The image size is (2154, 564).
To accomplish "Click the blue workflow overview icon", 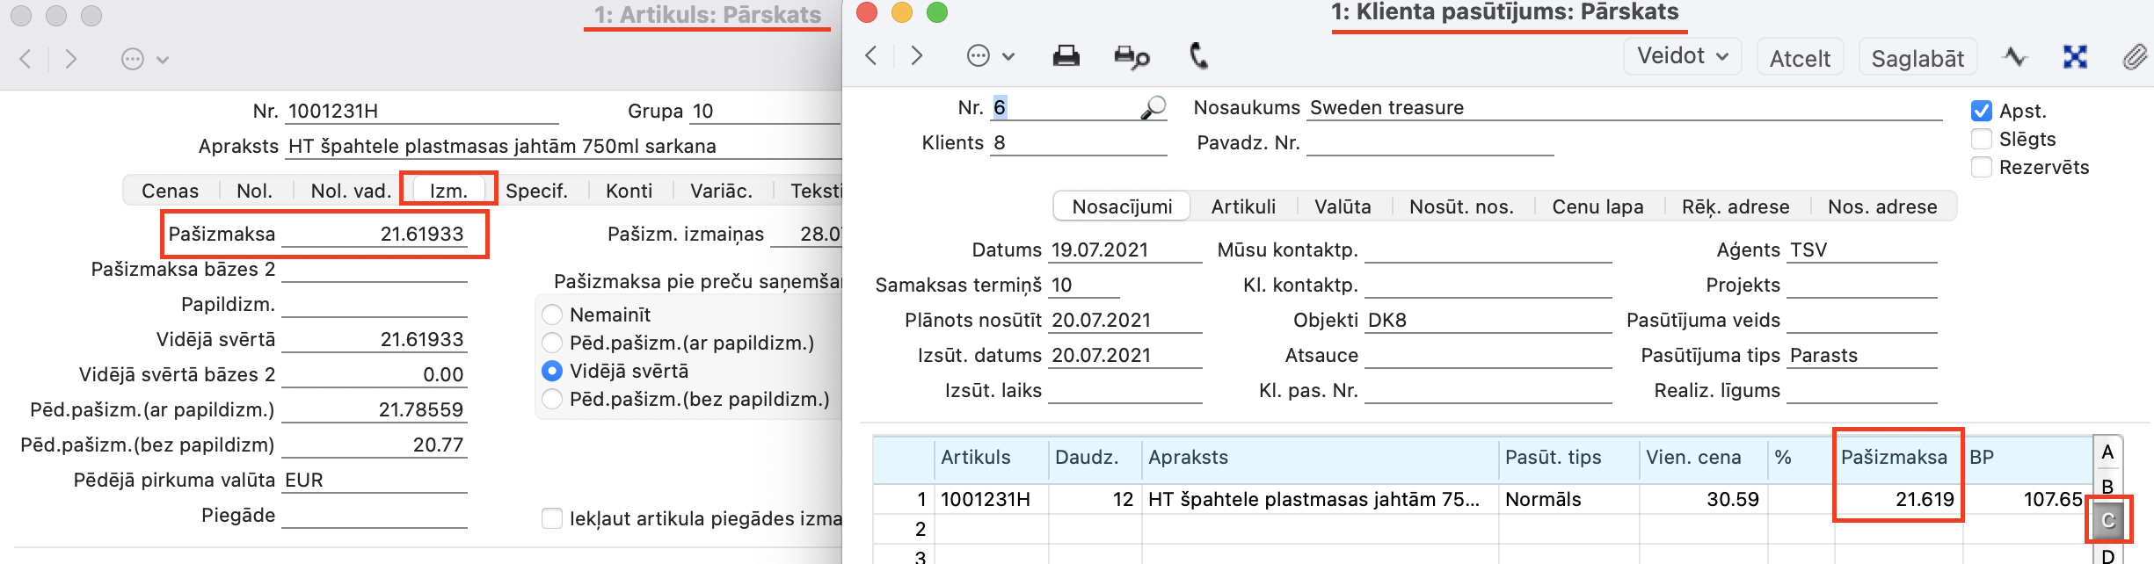I will (x=2075, y=58).
